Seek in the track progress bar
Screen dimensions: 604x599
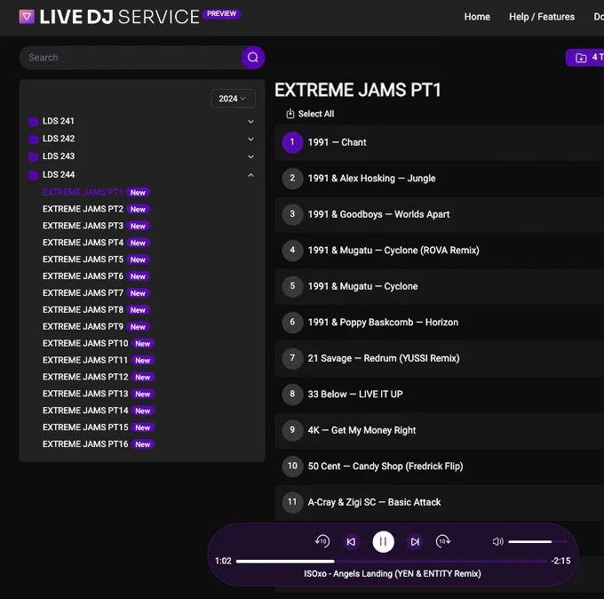tap(392, 561)
